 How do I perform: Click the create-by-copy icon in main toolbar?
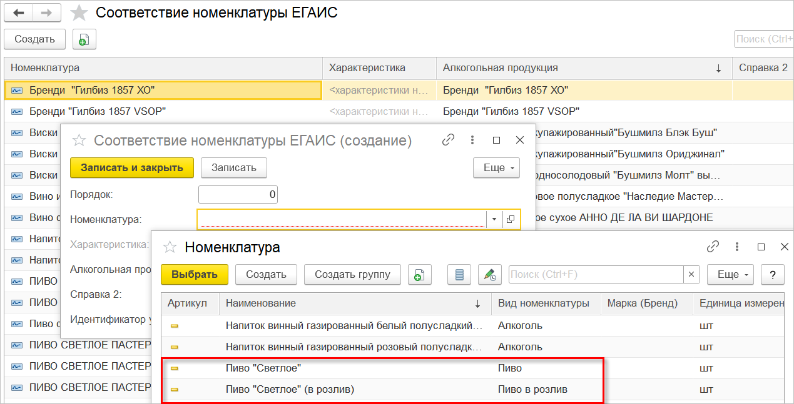84,39
